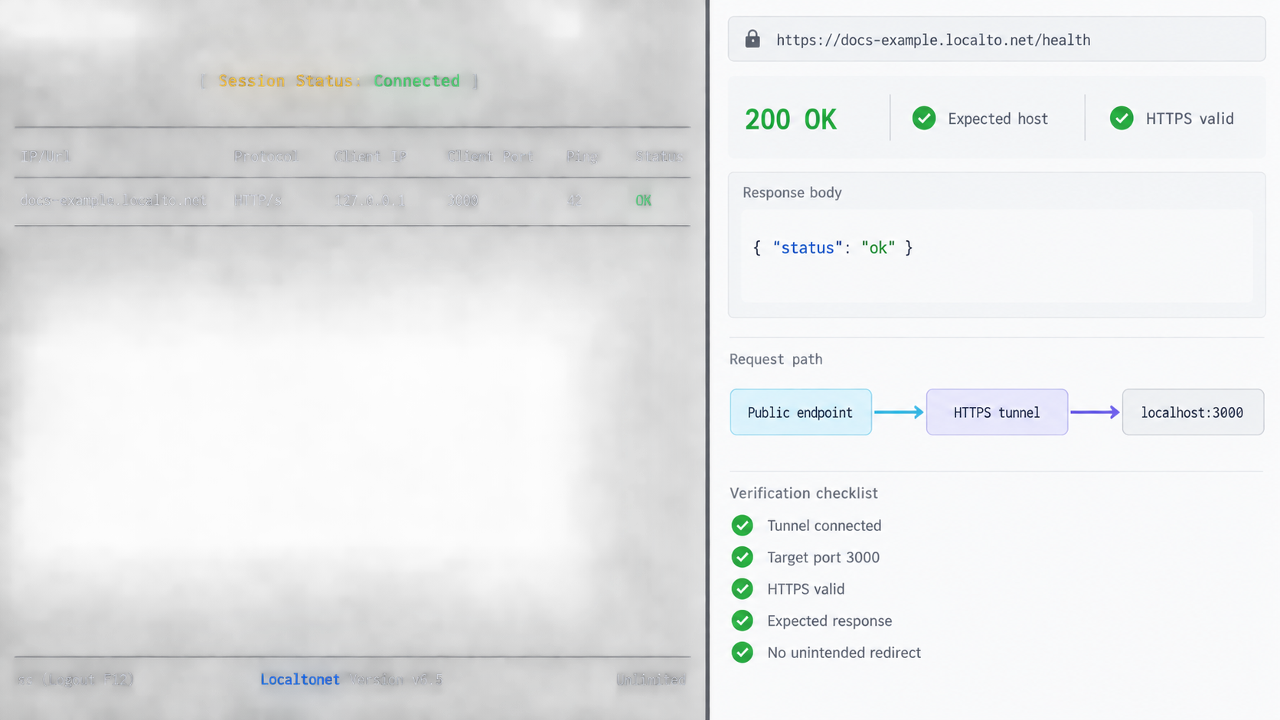The height and width of the screenshot is (720, 1280).
Task: Click the JSON "status": "ok" response text
Action: pyautogui.click(x=833, y=248)
